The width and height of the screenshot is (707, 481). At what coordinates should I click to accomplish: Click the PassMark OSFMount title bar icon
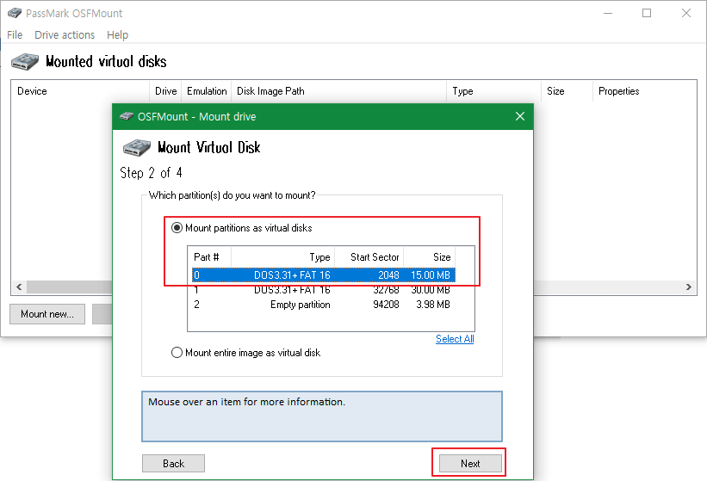(x=15, y=13)
